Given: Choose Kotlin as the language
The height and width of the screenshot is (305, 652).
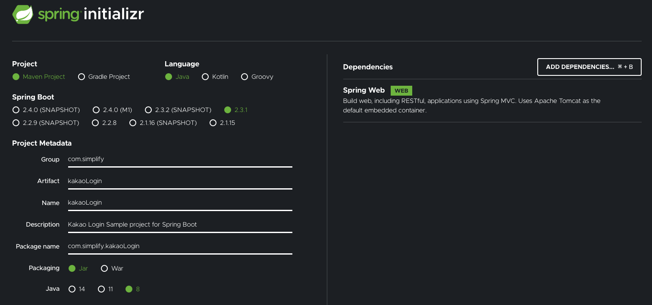Looking at the screenshot, I should pos(205,77).
